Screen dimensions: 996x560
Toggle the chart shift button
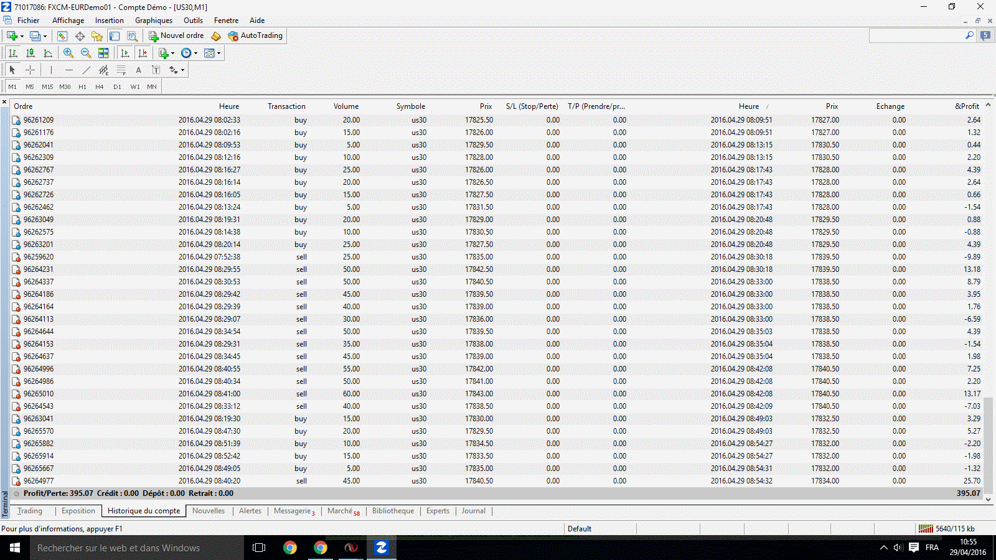tap(143, 53)
